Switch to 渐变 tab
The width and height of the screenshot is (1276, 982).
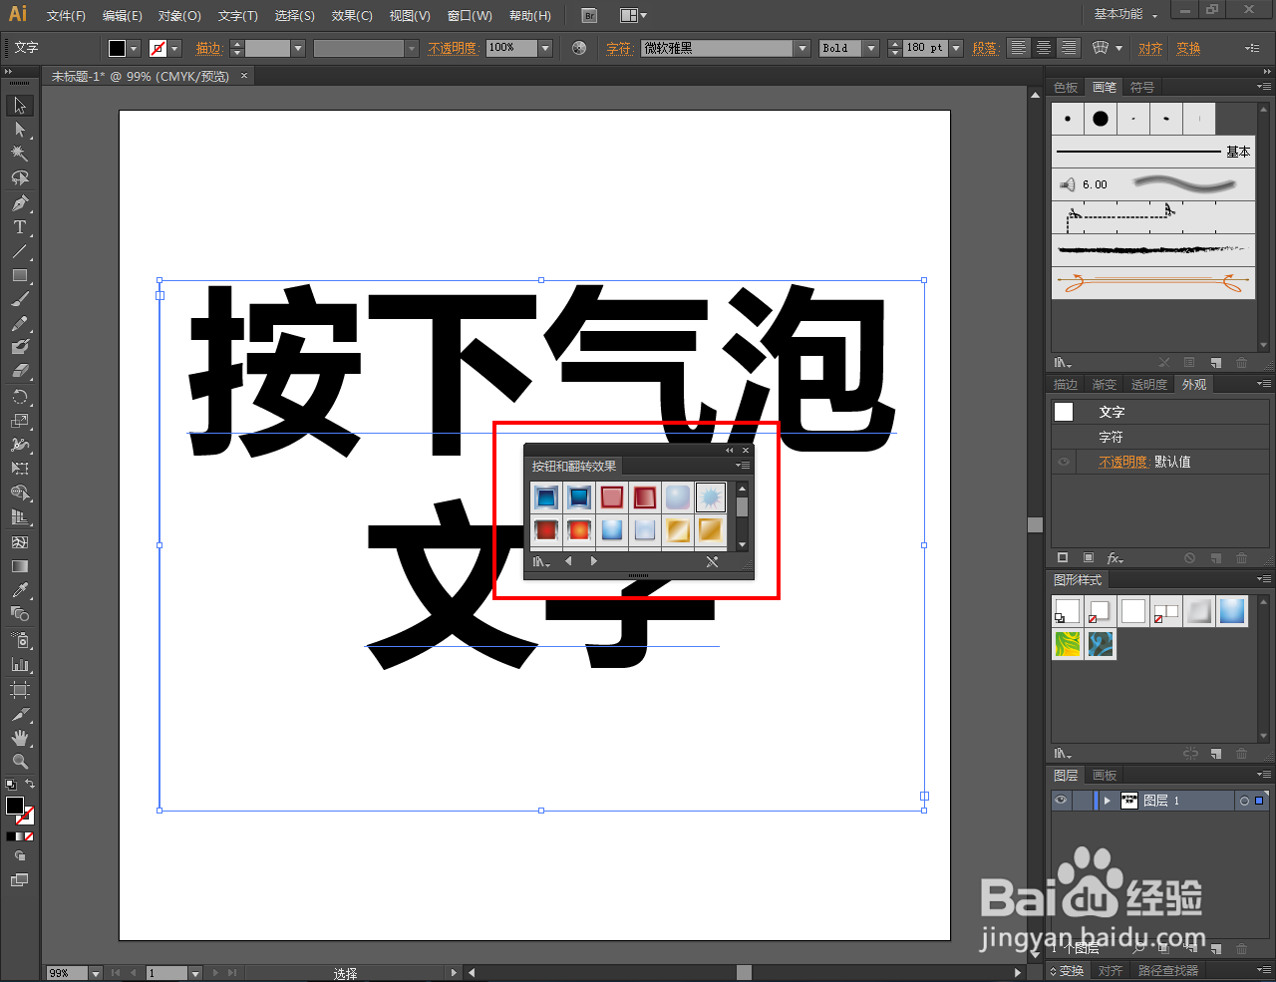click(1104, 385)
